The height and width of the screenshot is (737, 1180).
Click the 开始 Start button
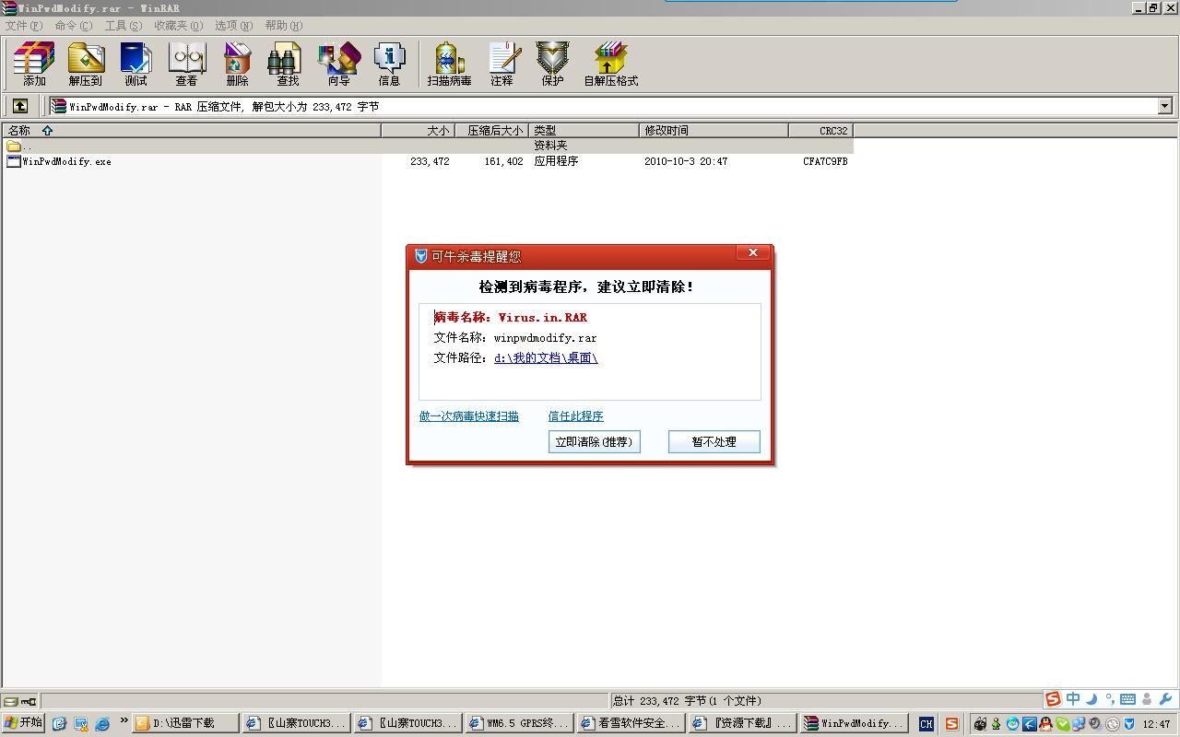click(24, 723)
